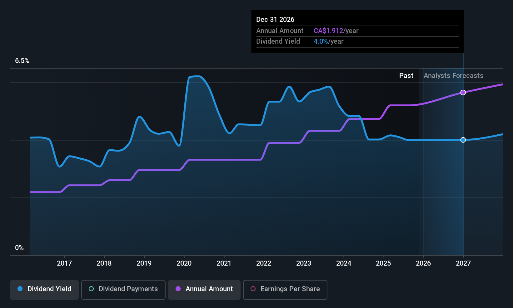Viewport: 513px width, 308px height.
Task: Click the Earnings Per Share legend circle
Action: click(x=253, y=289)
